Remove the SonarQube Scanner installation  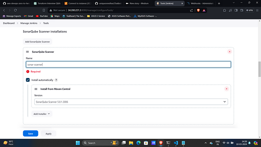point(229,51)
